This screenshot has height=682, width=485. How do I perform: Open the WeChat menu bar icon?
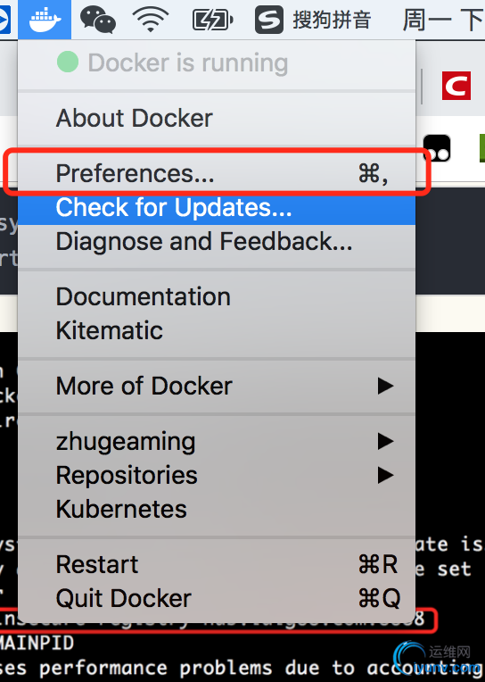(98, 20)
